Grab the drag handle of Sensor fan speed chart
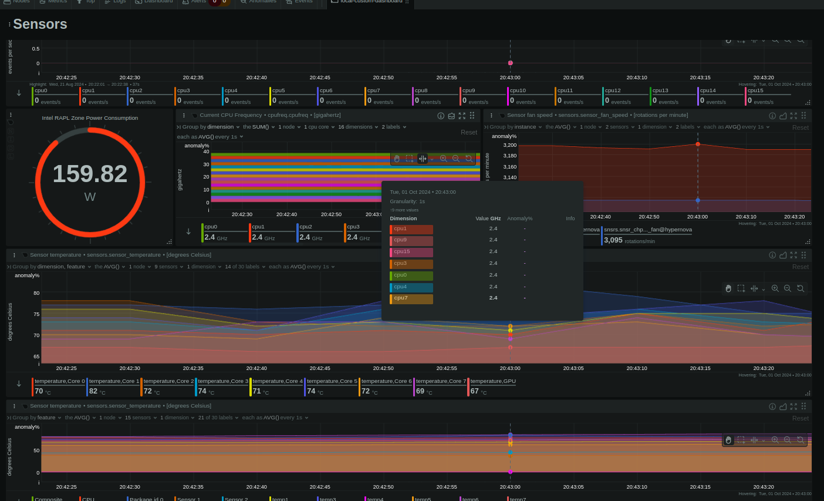This screenshot has height=501, width=824. pyautogui.click(x=803, y=116)
